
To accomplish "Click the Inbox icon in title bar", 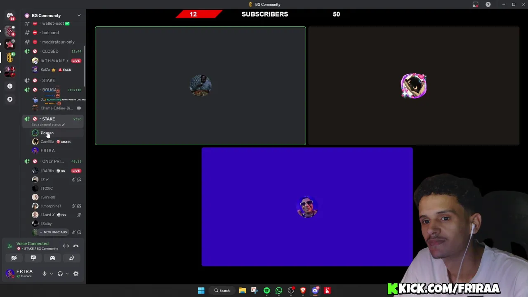I will point(475,5).
